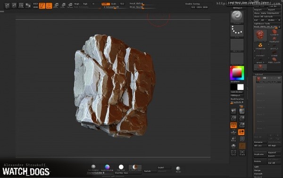Activate the orange Draw mode button
Screen dimensions: 283x178
[49, 6]
